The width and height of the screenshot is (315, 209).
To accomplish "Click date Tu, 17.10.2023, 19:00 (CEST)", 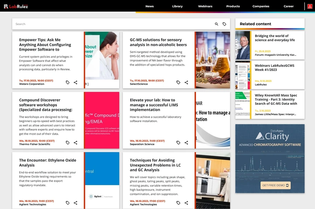I will 147,81.
